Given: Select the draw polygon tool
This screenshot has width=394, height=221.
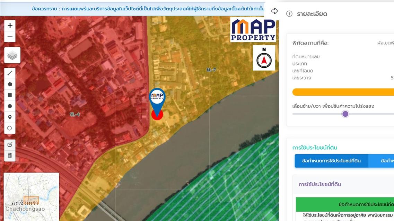Looking at the screenshot, I should [10, 84].
